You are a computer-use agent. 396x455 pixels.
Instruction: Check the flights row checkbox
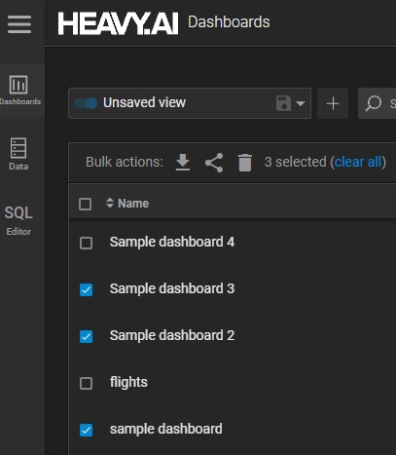coord(86,383)
